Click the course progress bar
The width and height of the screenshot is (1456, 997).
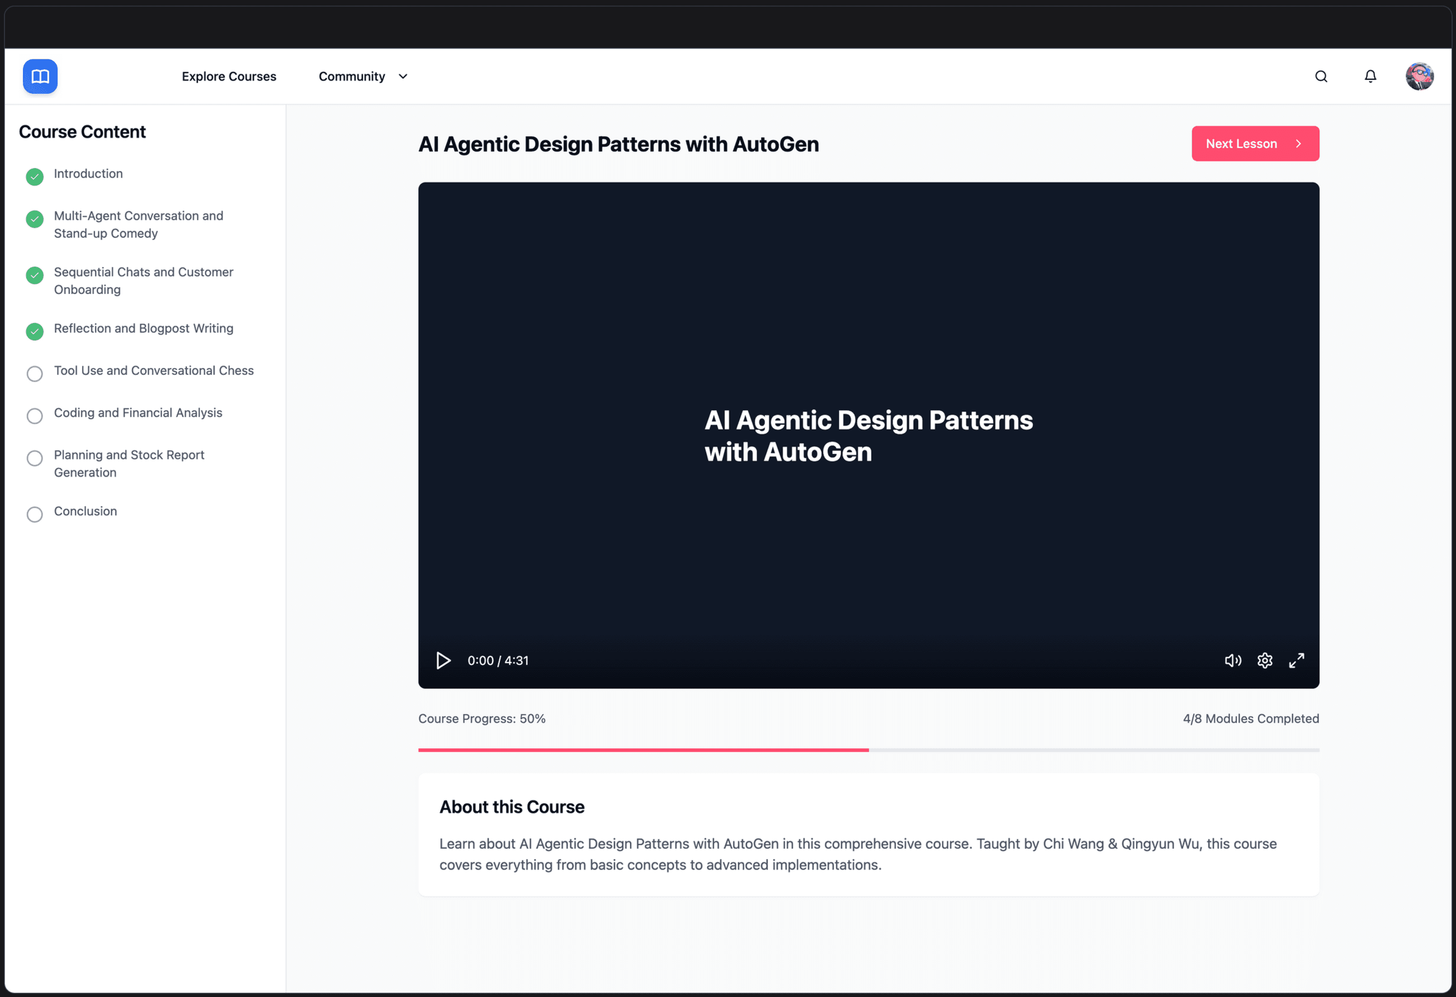(x=869, y=750)
